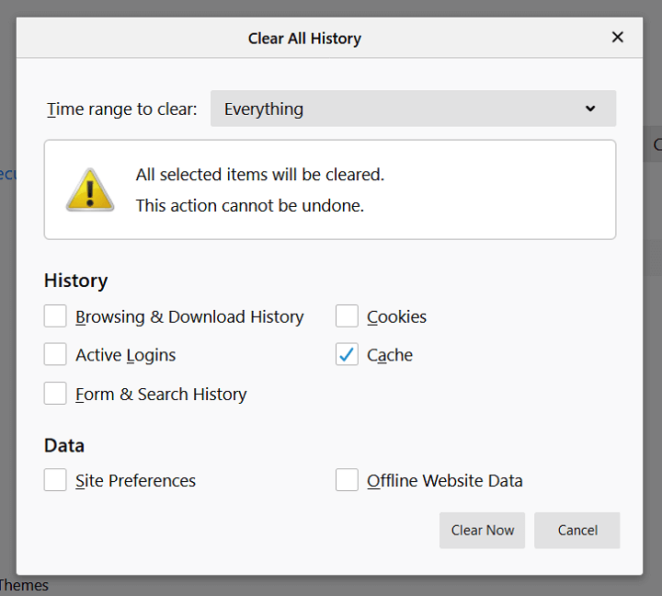Click the chevron arrow beside Everything
The image size is (662, 596).
click(x=590, y=109)
